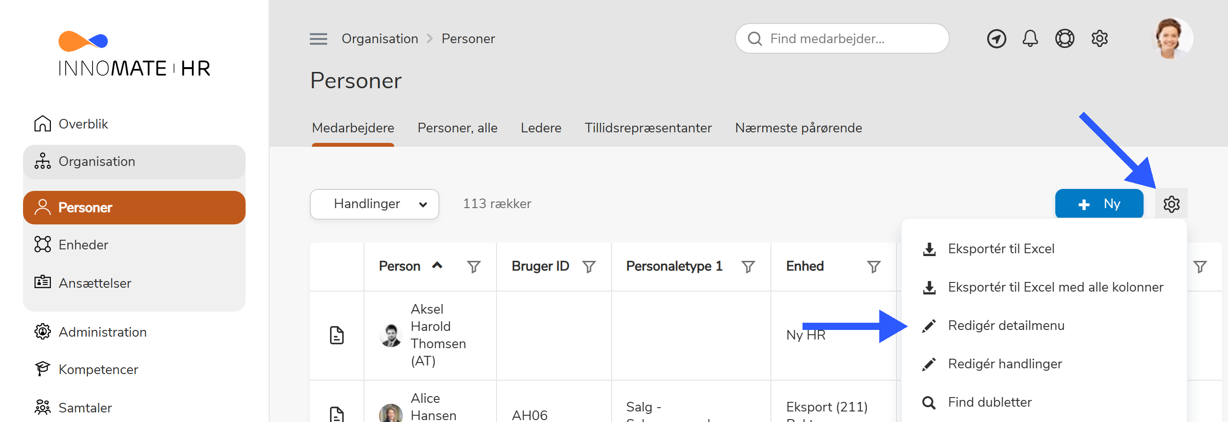Switch to Tillidsrepræsentanter tab

point(648,128)
